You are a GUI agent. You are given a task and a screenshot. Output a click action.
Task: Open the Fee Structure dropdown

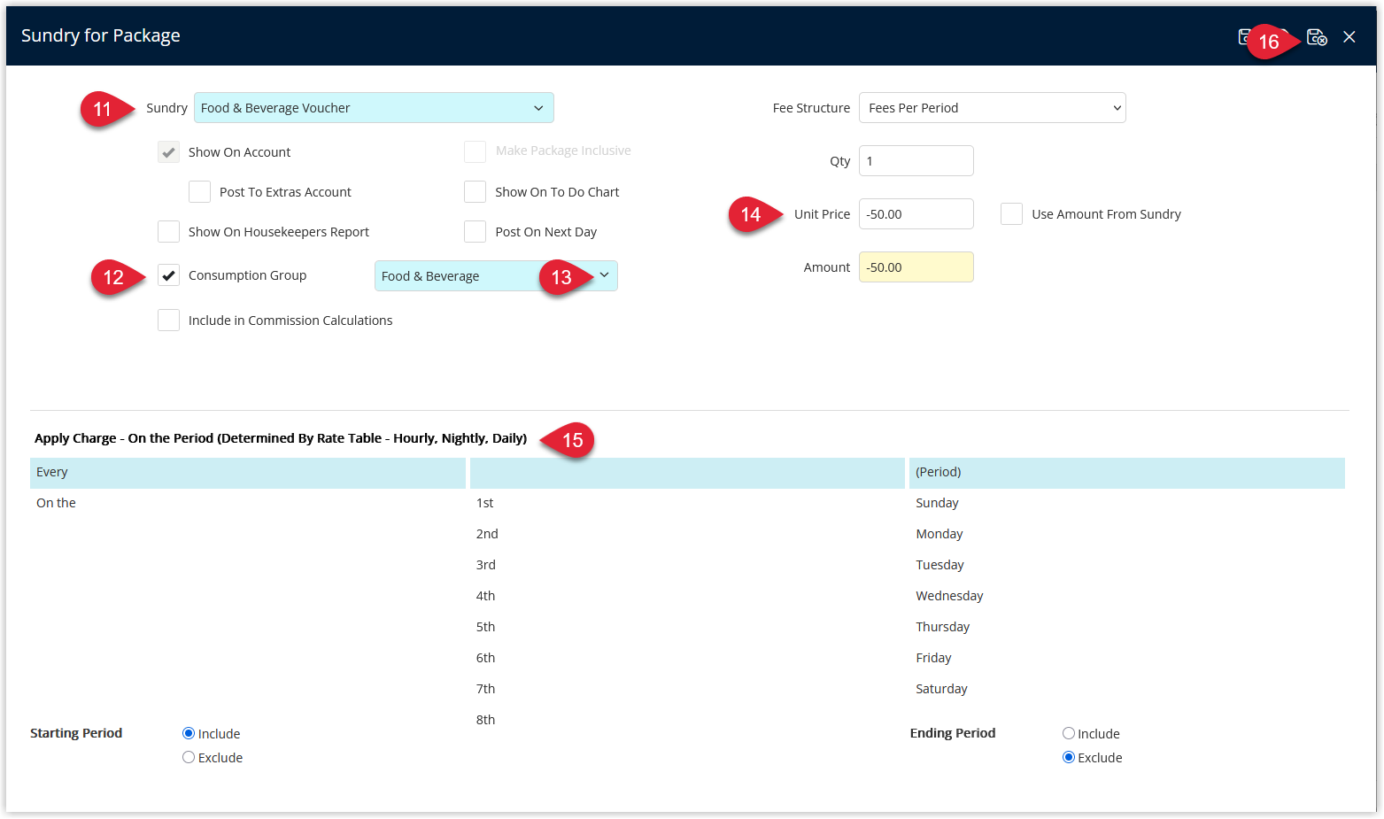point(992,108)
